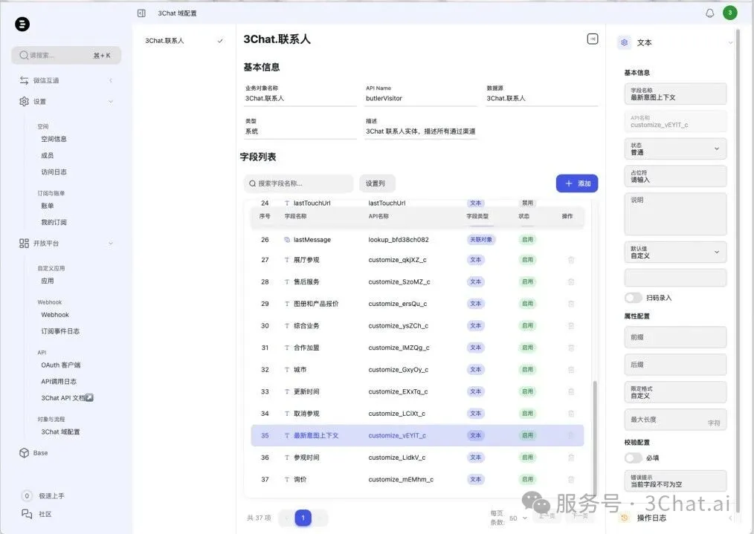Click the Base cube icon

tap(24, 453)
